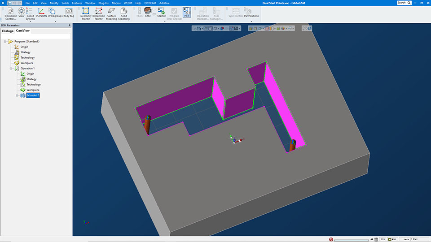The width and height of the screenshot is (431, 242).
Task: Click the Post processor button
Action: coord(186,12)
